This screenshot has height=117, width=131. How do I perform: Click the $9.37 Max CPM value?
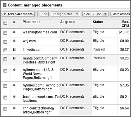click(x=124, y=50)
